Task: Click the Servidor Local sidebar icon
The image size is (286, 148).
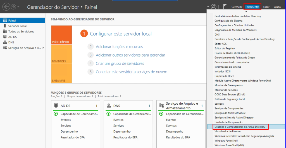Action: pos(5,26)
